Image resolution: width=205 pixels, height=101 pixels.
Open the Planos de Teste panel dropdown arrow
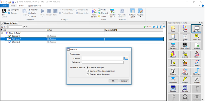164,23
